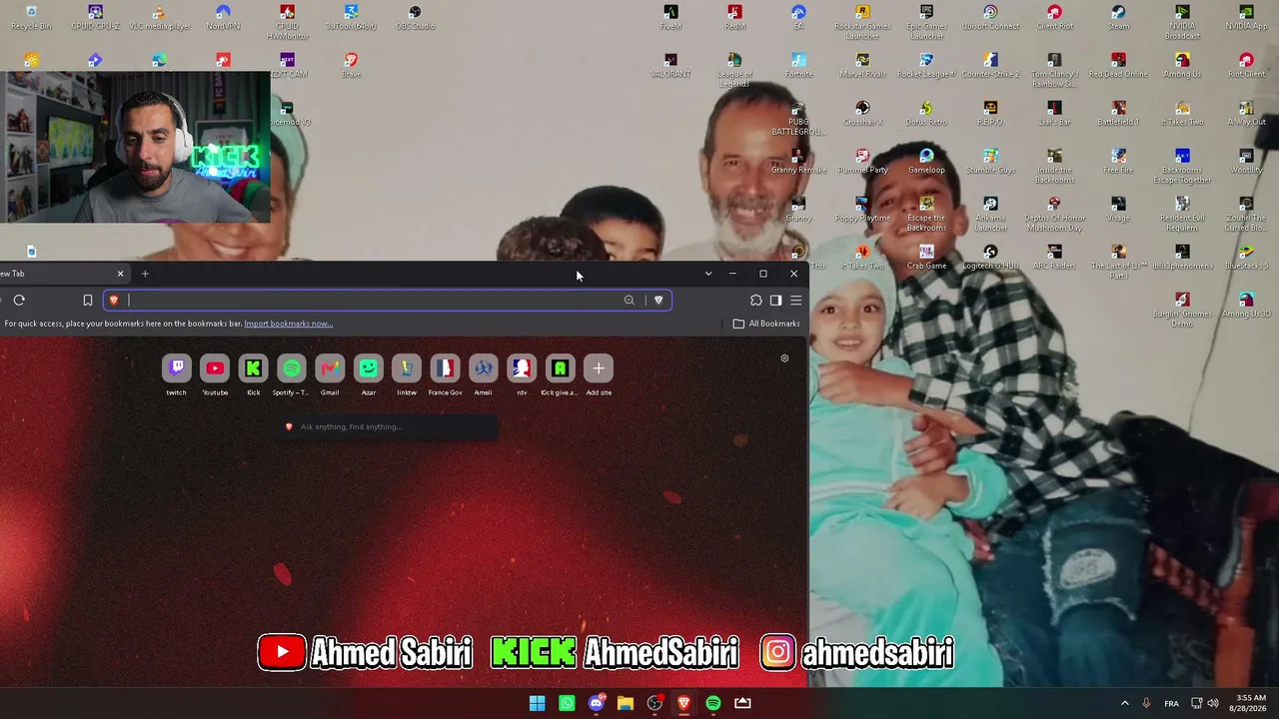The width and height of the screenshot is (1279, 719).
Task: Select the BlueStacks 5 desktop icon
Action: click(1246, 257)
